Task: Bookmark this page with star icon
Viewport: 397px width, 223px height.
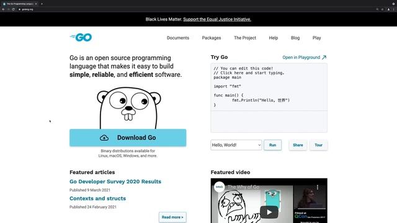Action: point(382,9)
